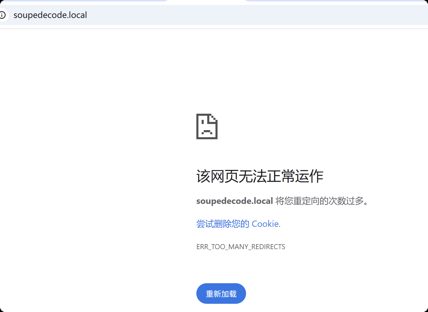The image size is (428, 312).
Task: Click the site information icon beside the address
Action: [3, 15]
